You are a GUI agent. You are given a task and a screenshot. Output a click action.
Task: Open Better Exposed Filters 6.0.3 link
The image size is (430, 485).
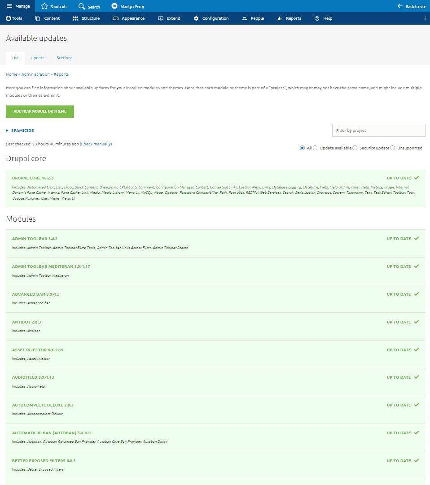coord(44,461)
